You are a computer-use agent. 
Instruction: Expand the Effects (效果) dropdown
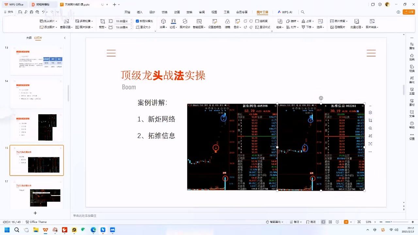[164, 27]
